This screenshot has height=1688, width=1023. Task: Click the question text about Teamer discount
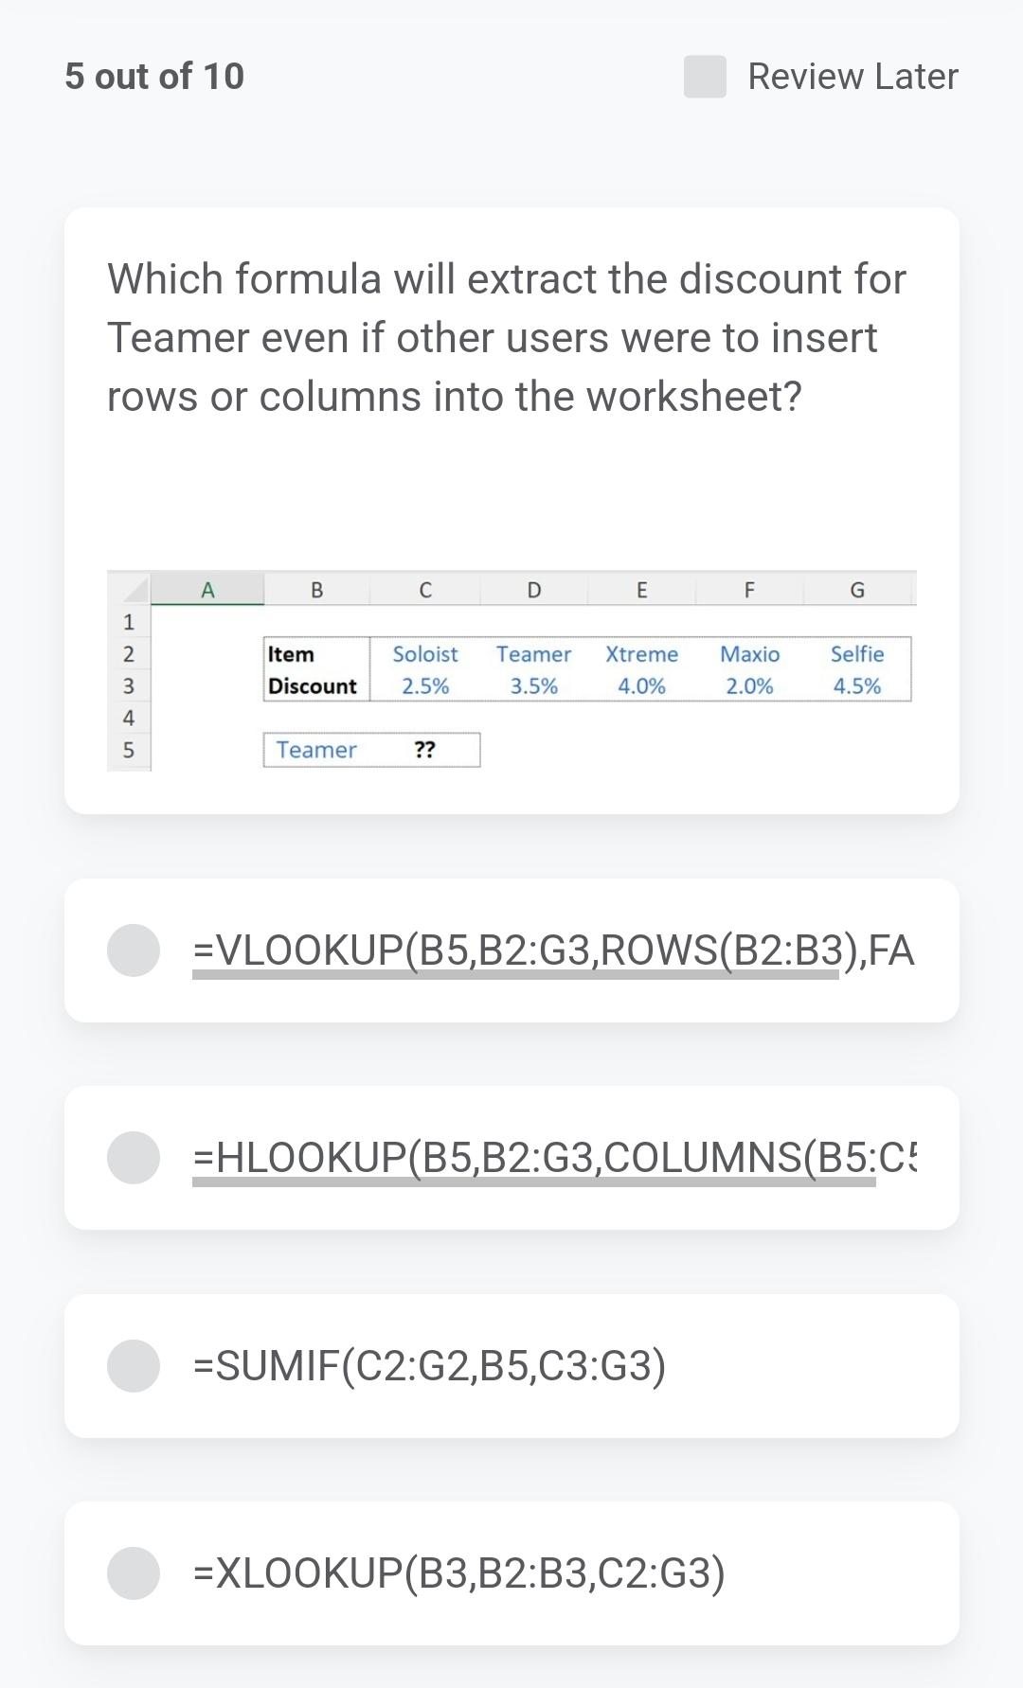click(508, 337)
